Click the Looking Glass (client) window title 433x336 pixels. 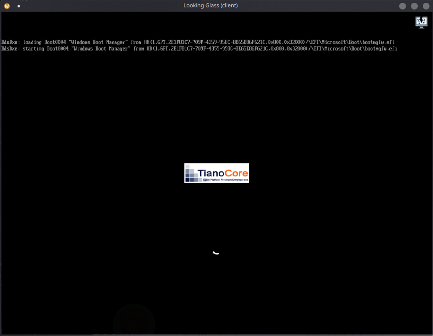point(210,5)
